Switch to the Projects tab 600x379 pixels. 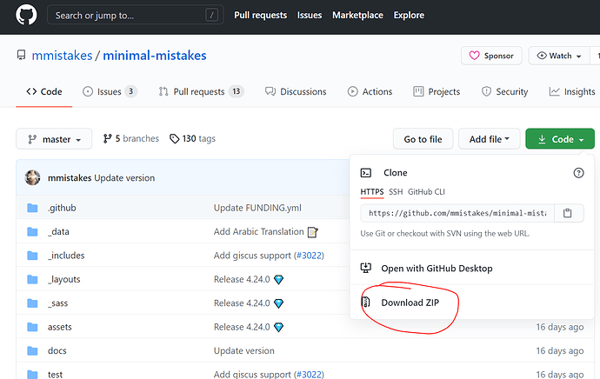[437, 92]
